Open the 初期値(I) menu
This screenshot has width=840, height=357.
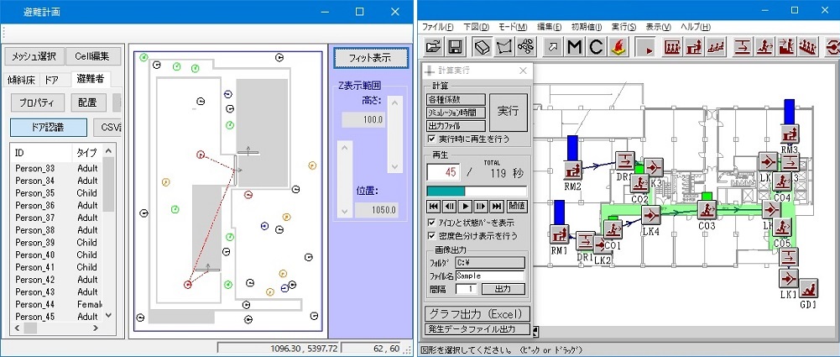(x=587, y=27)
